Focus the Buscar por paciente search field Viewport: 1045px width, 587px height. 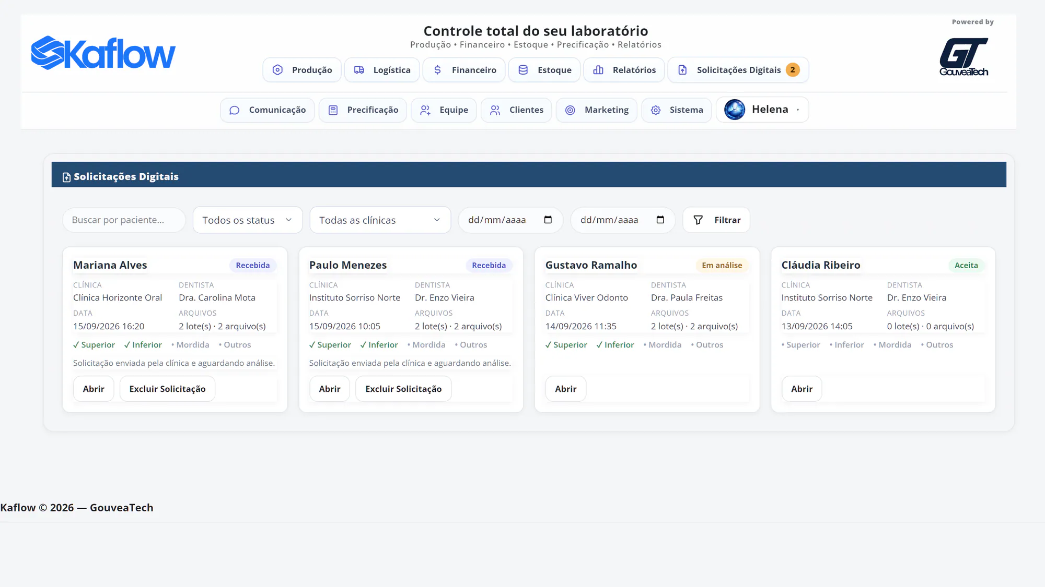(x=124, y=220)
